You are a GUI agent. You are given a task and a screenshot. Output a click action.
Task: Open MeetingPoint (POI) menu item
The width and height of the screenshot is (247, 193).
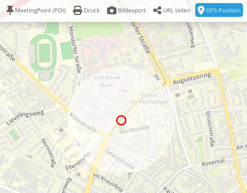pos(36,11)
